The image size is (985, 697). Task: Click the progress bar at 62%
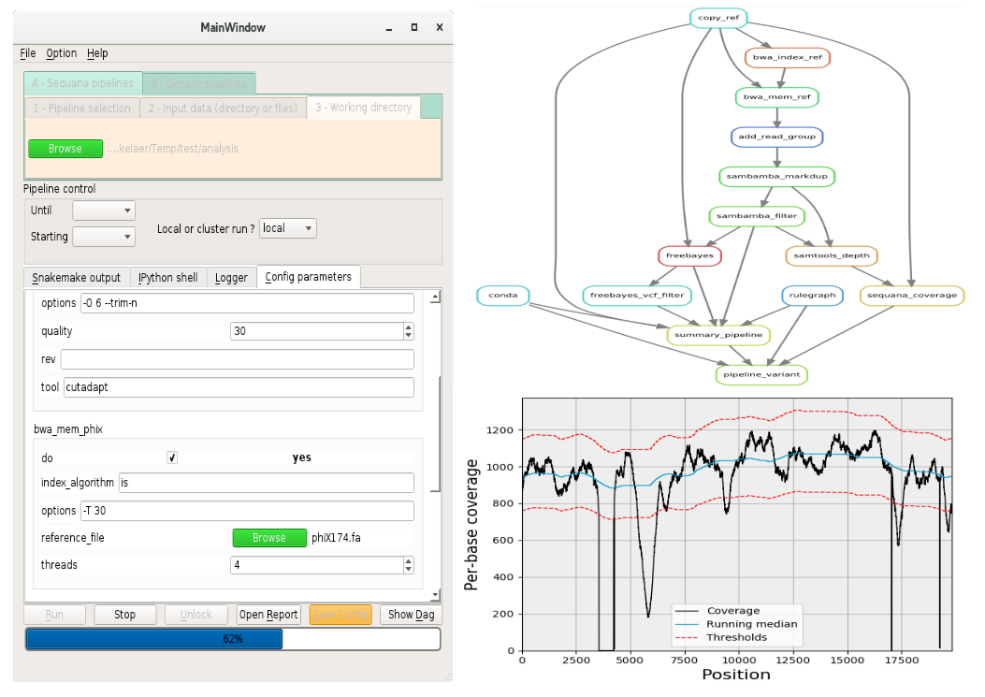233,639
